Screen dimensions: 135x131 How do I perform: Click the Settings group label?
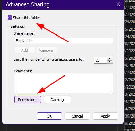[x=17, y=26]
